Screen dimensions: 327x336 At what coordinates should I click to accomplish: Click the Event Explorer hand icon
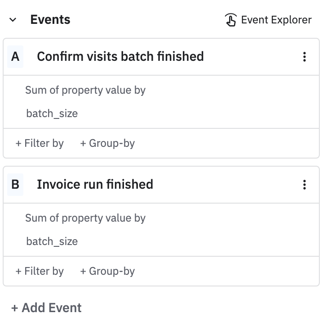coord(230,20)
